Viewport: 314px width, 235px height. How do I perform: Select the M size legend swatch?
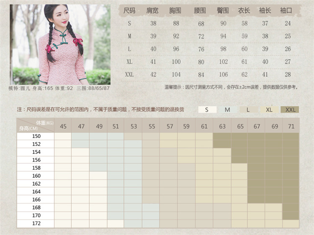[x=228, y=110]
